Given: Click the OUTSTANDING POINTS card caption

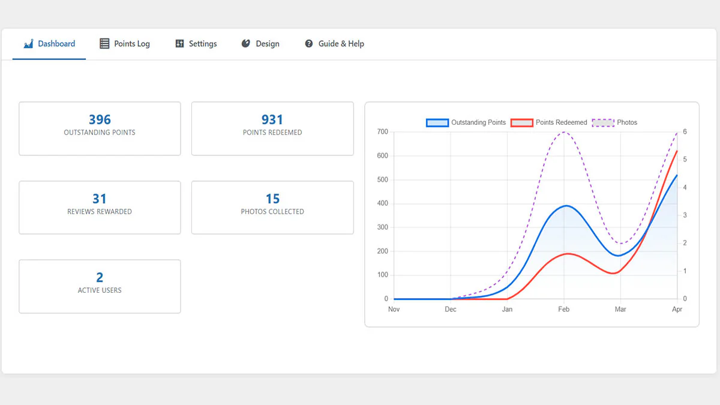Looking at the screenshot, I should [x=100, y=133].
